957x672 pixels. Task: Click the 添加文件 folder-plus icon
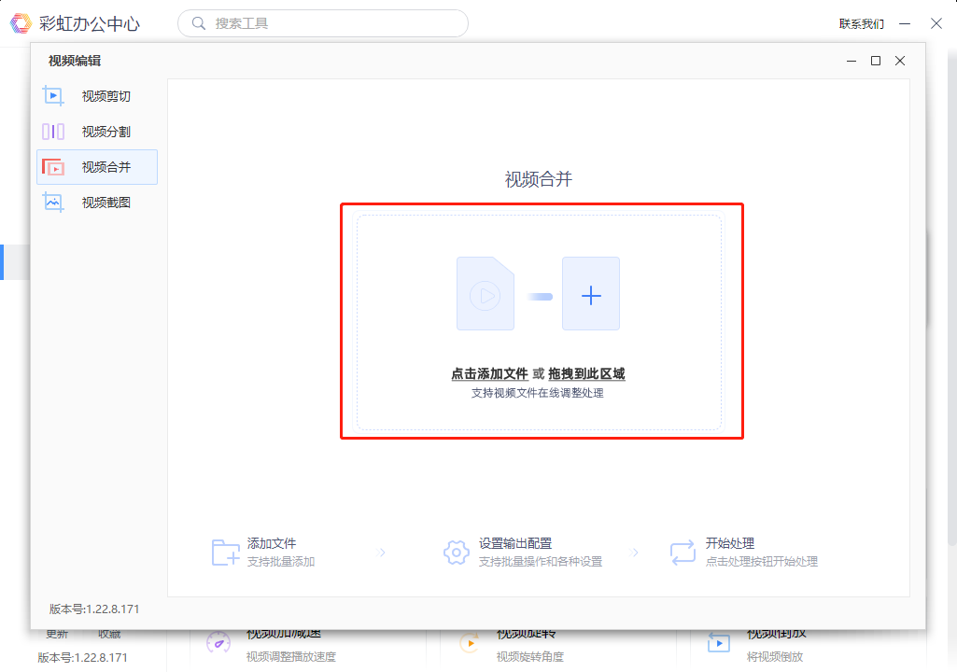[225, 553]
